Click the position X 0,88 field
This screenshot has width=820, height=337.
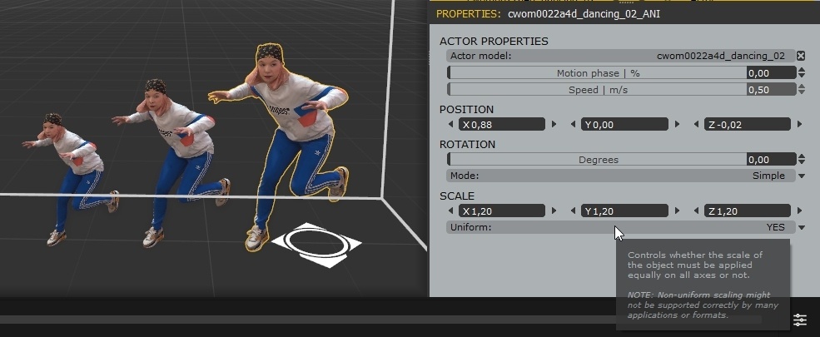(x=502, y=124)
